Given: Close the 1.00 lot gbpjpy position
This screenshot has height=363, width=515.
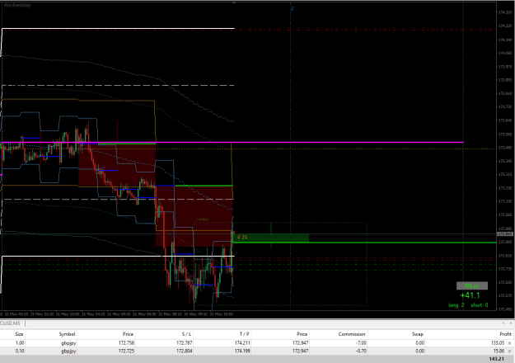Looking at the screenshot, I should tap(509, 343).
